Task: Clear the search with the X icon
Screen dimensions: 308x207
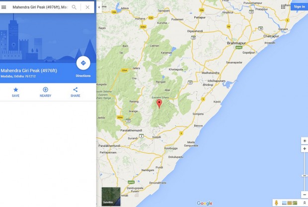Action: pyautogui.click(x=87, y=7)
